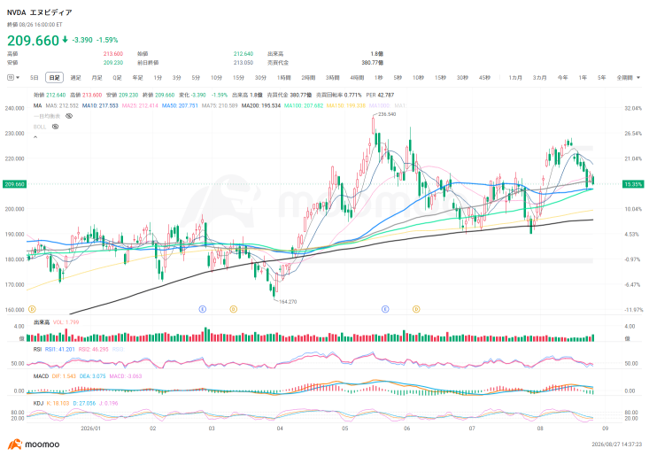Click the MACD panel label

[x=41, y=376]
